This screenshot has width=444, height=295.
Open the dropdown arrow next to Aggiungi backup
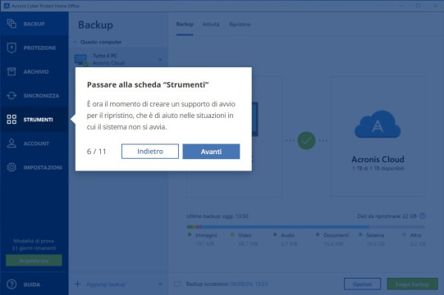160,284
